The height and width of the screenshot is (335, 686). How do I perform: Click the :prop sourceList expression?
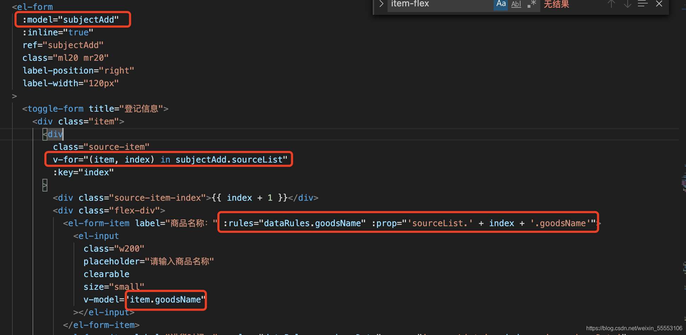pyautogui.click(x=483, y=223)
